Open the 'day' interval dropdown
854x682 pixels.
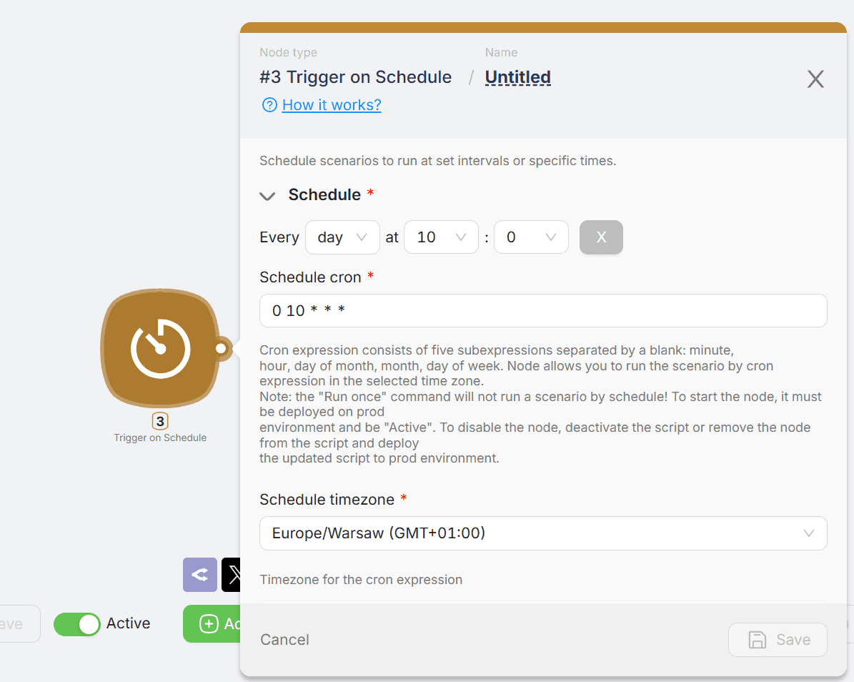[x=342, y=237]
